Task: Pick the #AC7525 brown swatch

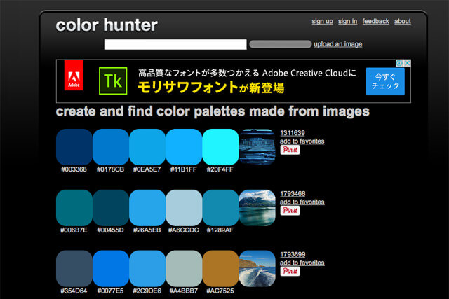Action: [x=220, y=268]
